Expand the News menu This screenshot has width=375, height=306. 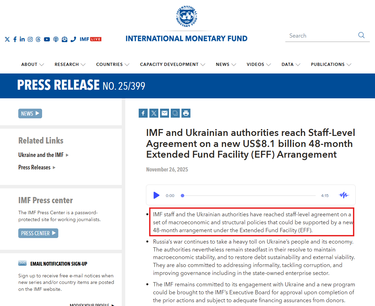click(226, 65)
